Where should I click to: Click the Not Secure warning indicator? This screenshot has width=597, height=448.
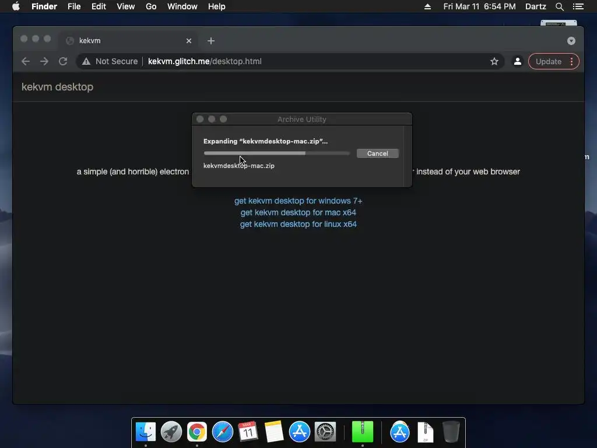(110, 61)
